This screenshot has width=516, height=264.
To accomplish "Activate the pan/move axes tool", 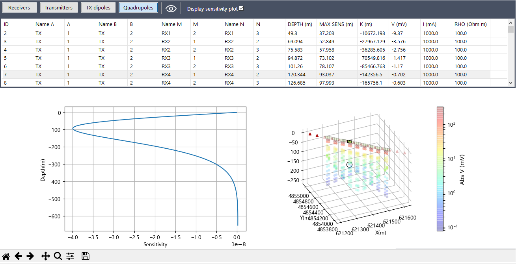I will pyautogui.click(x=45, y=256).
